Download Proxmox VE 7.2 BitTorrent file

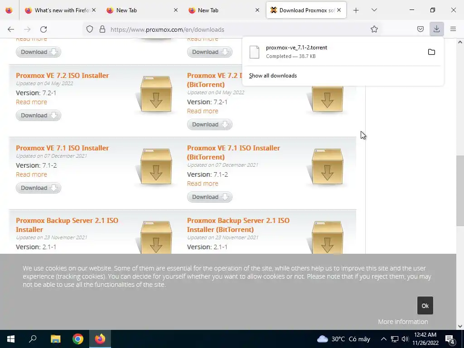click(x=209, y=124)
